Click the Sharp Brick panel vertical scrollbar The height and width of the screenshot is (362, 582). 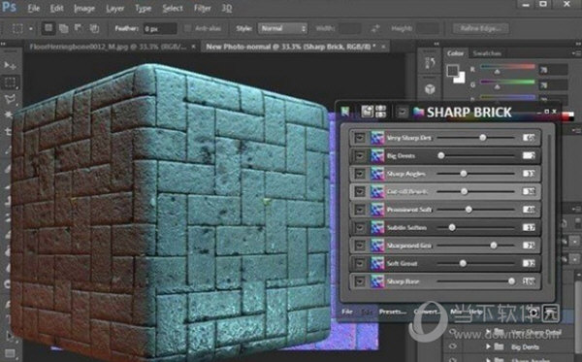click(x=549, y=208)
